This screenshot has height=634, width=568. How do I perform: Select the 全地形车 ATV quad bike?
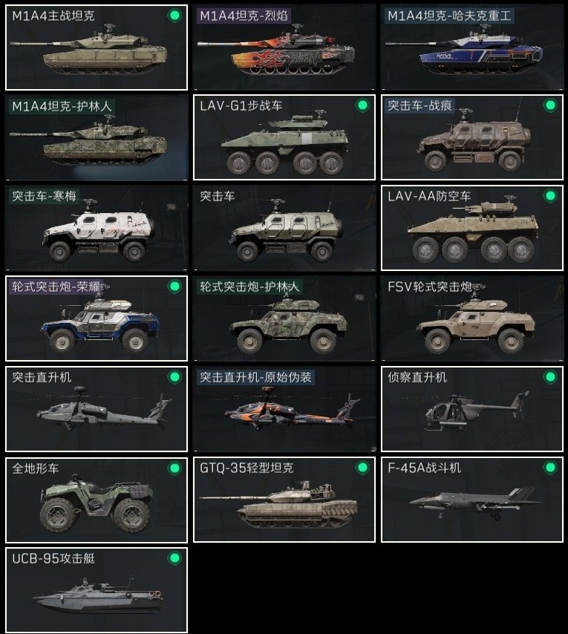[97, 500]
